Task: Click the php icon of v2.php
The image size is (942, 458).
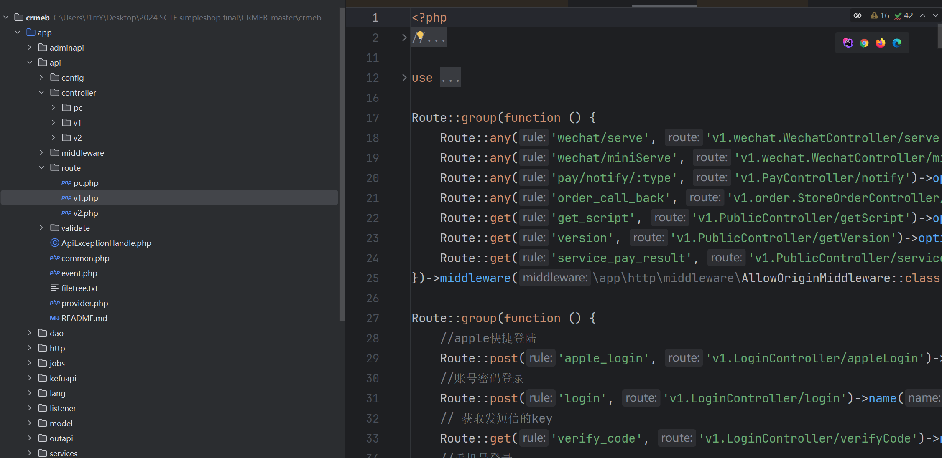Action: (x=66, y=213)
